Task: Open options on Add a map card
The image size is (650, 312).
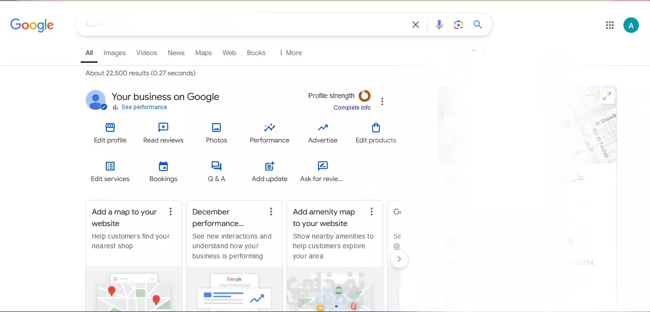Action: tap(171, 212)
